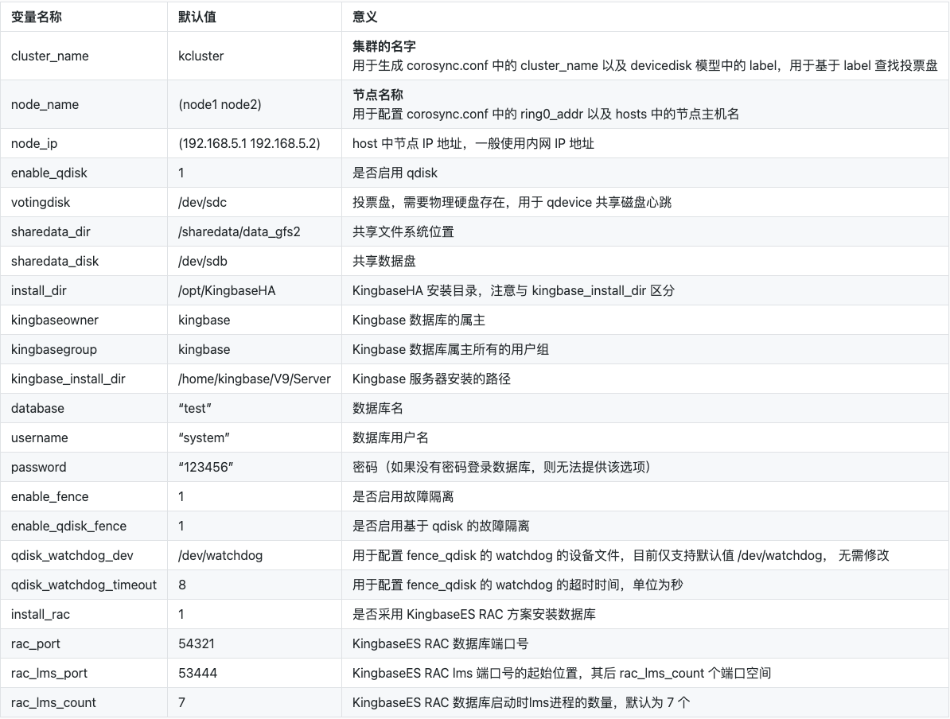Click the 默认值 column header
The image size is (950, 719).
point(197,17)
